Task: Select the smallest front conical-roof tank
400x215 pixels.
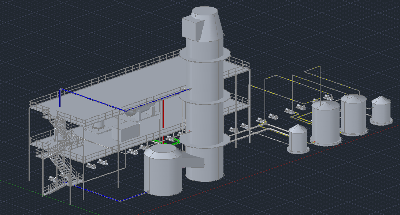Action: (x=298, y=139)
